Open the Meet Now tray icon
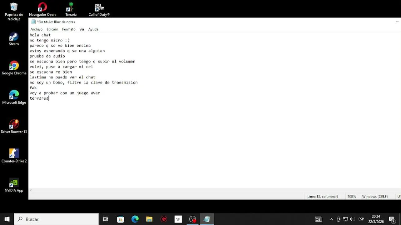The image size is (401, 225). pyautogui.click(x=338, y=219)
